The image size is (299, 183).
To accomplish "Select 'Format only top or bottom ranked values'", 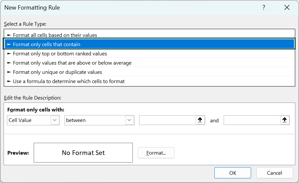I will coord(60,53).
